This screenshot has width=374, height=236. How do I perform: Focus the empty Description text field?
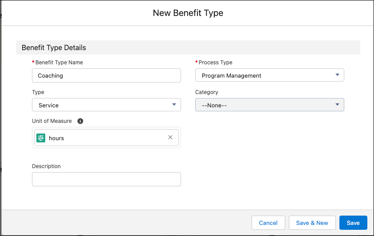[x=106, y=179]
